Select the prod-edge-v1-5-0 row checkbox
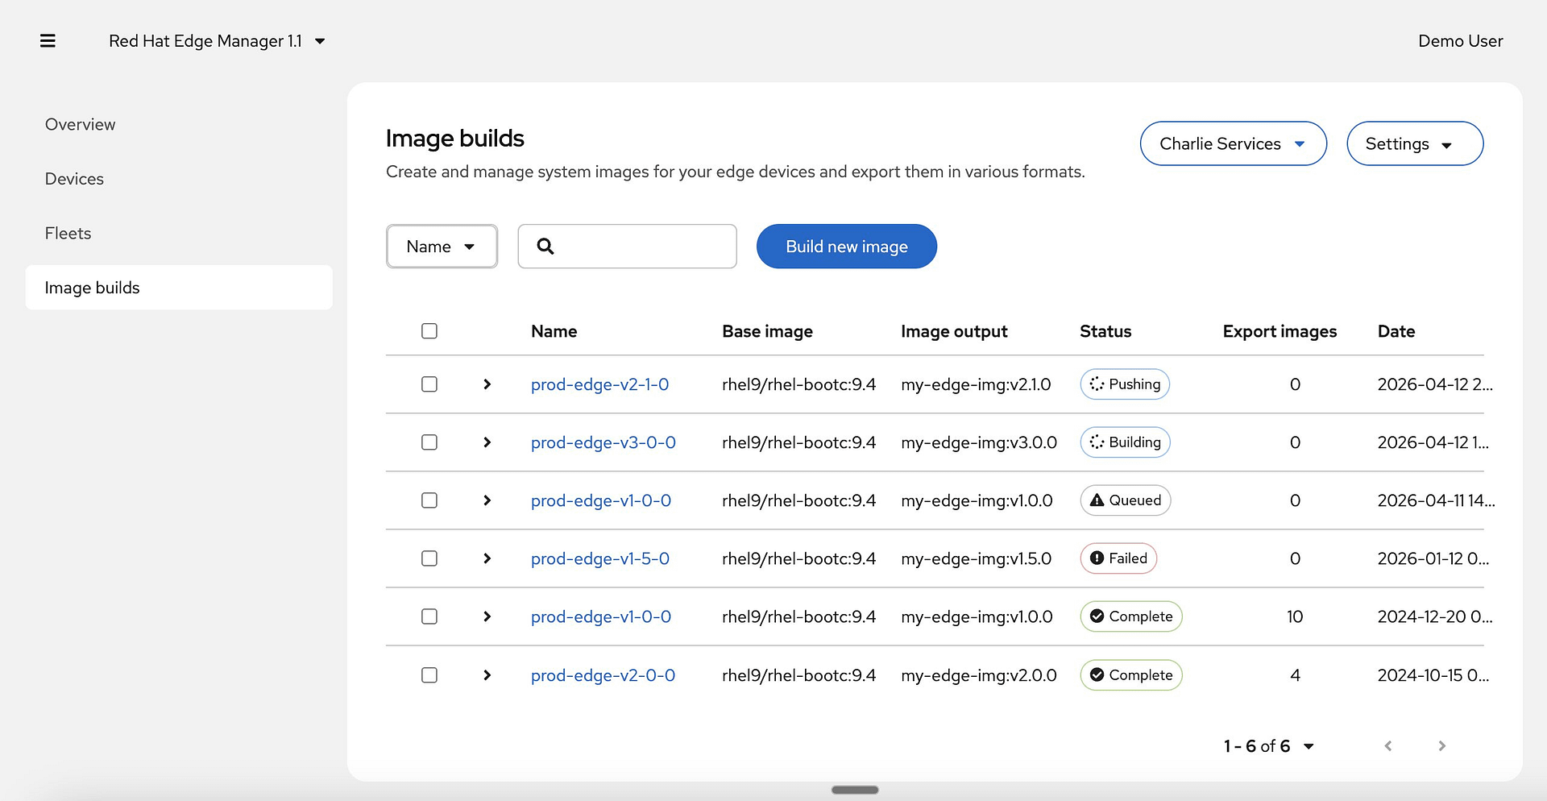Image resolution: width=1547 pixels, height=801 pixels. tap(429, 558)
